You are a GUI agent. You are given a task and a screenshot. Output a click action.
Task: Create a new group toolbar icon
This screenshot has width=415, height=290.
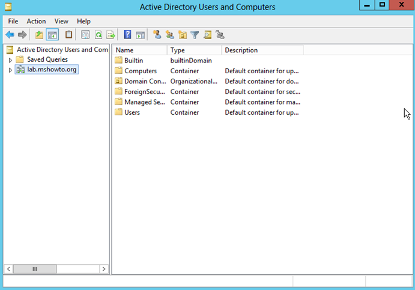pos(169,35)
